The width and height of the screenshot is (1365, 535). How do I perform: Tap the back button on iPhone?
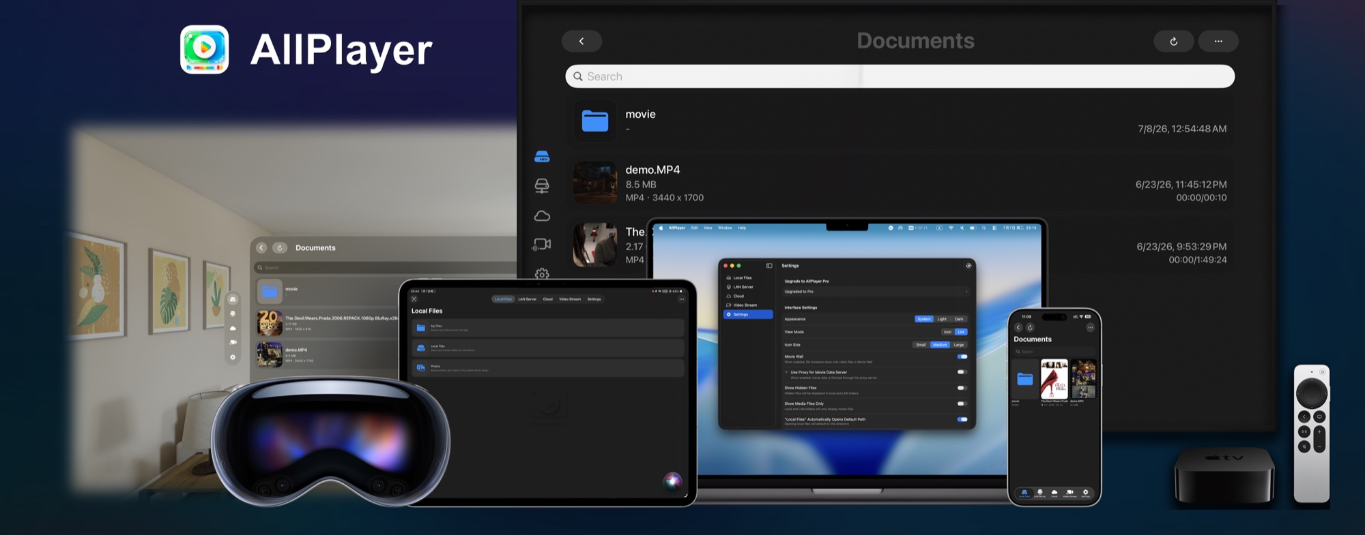(x=1018, y=327)
